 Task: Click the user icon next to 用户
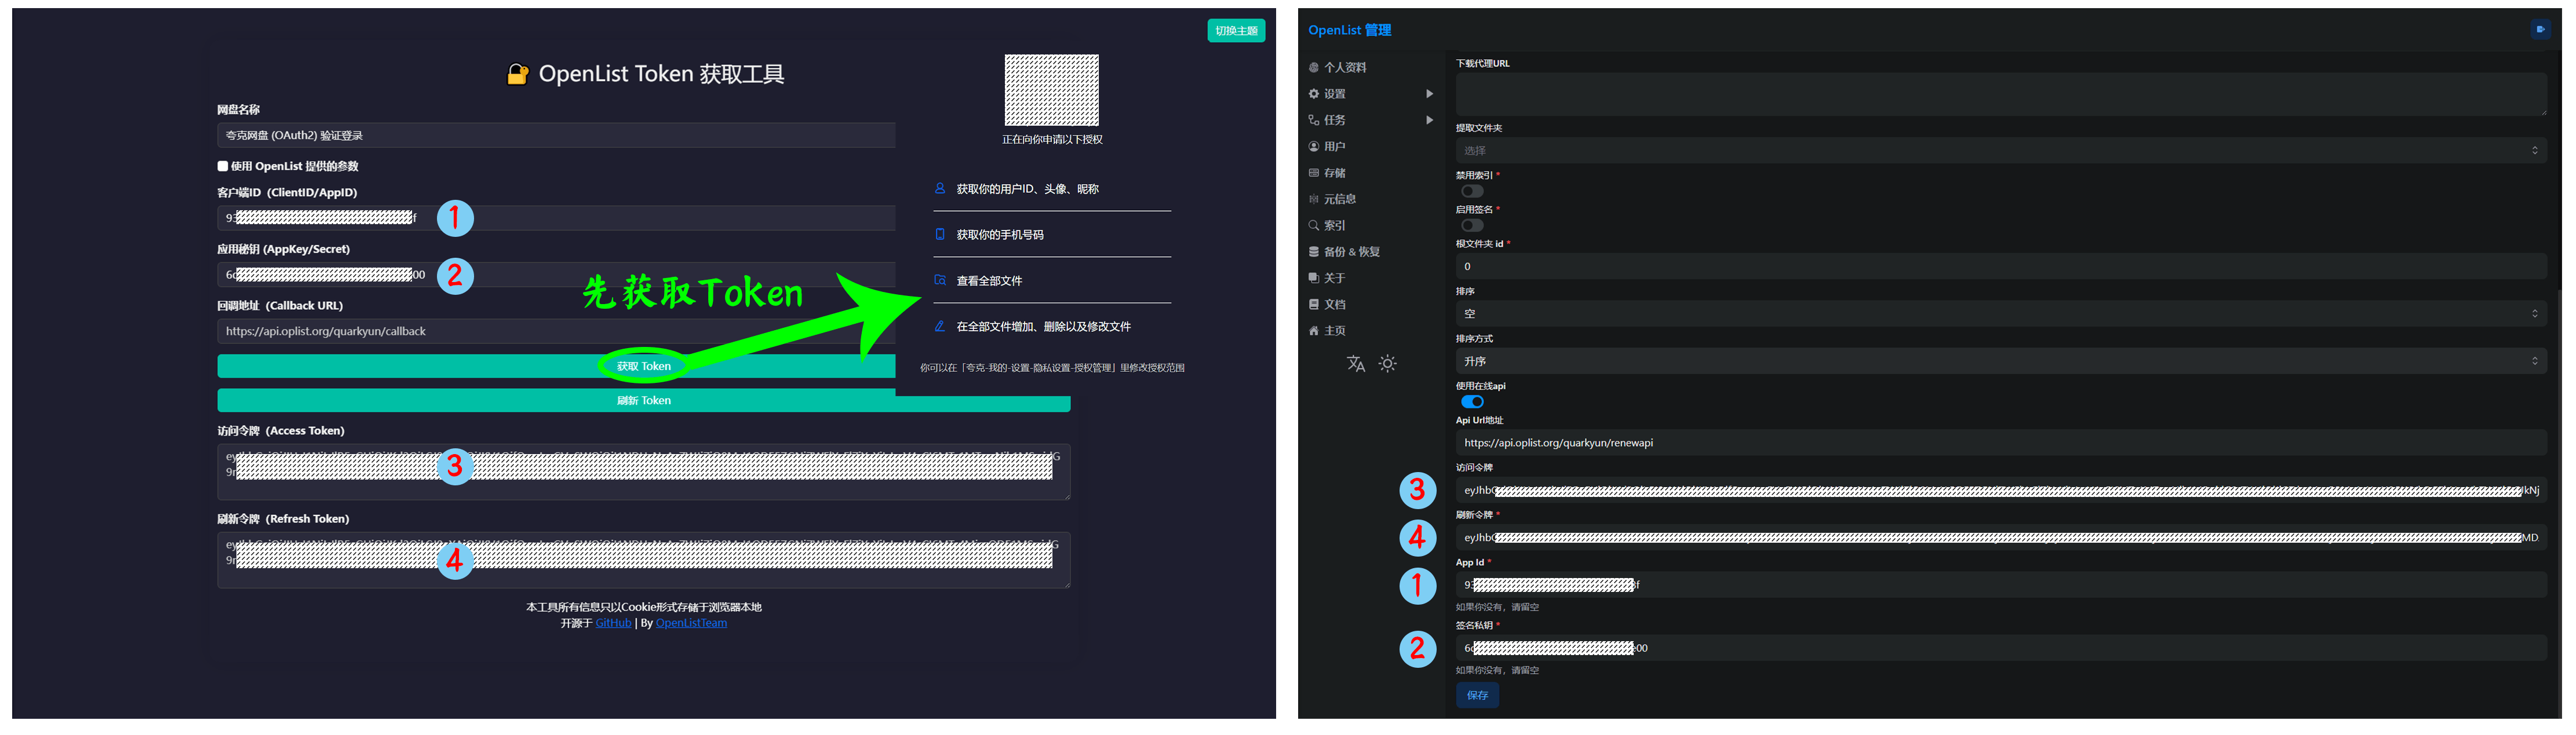coord(1314,147)
